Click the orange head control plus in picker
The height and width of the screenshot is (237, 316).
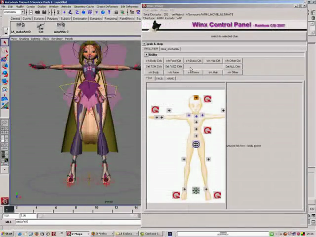(196, 98)
